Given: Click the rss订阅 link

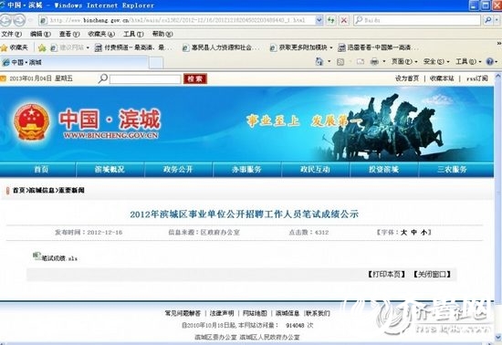Looking at the screenshot, I should tap(477, 78).
